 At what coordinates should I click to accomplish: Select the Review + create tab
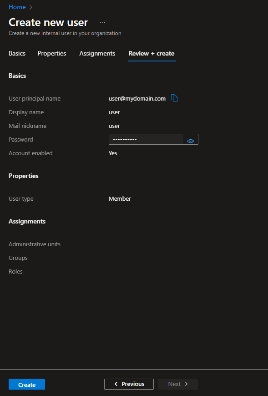152,54
